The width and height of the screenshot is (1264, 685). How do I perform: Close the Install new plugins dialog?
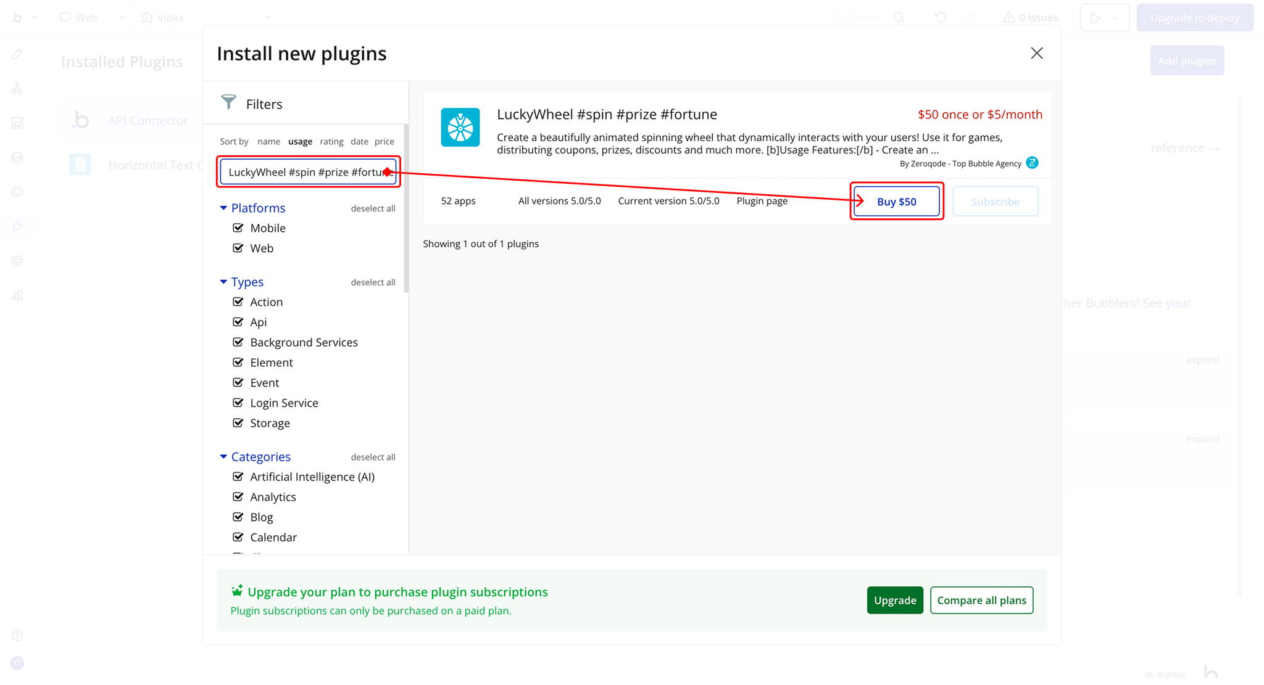[x=1036, y=53]
